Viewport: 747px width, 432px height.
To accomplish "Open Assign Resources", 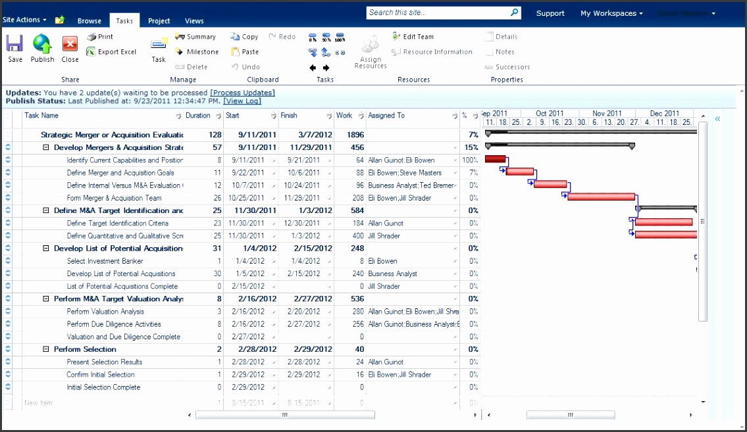I will tap(370, 52).
